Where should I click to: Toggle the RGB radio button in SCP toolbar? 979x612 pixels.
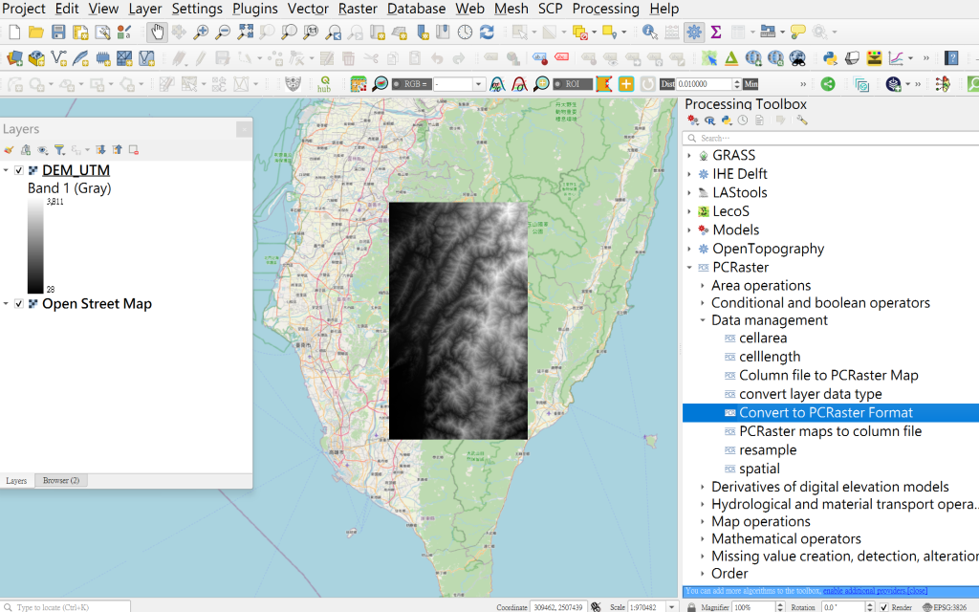397,84
